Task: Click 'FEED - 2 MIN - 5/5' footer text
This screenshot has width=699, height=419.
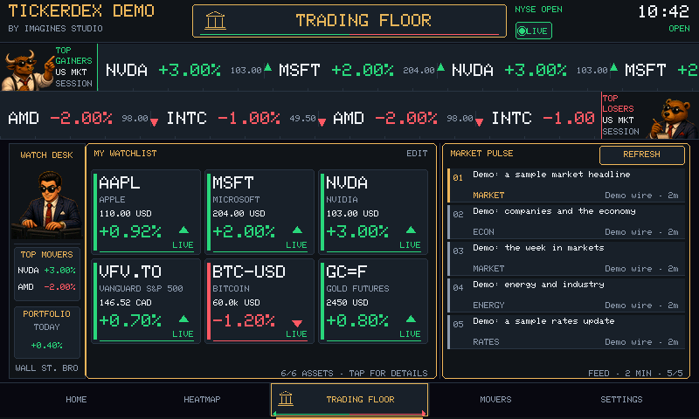Action: pyautogui.click(x=635, y=373)
